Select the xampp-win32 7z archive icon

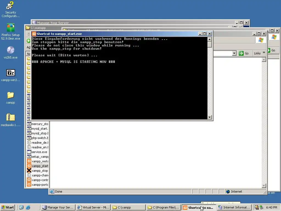click(x=10, y=75)
